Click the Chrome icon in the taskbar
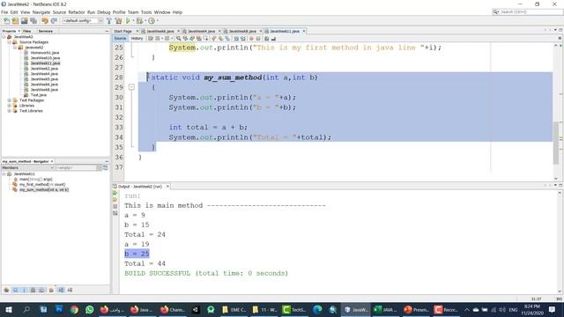The height and width of the screenshot is (317, 564). click(x=74, y=309)
